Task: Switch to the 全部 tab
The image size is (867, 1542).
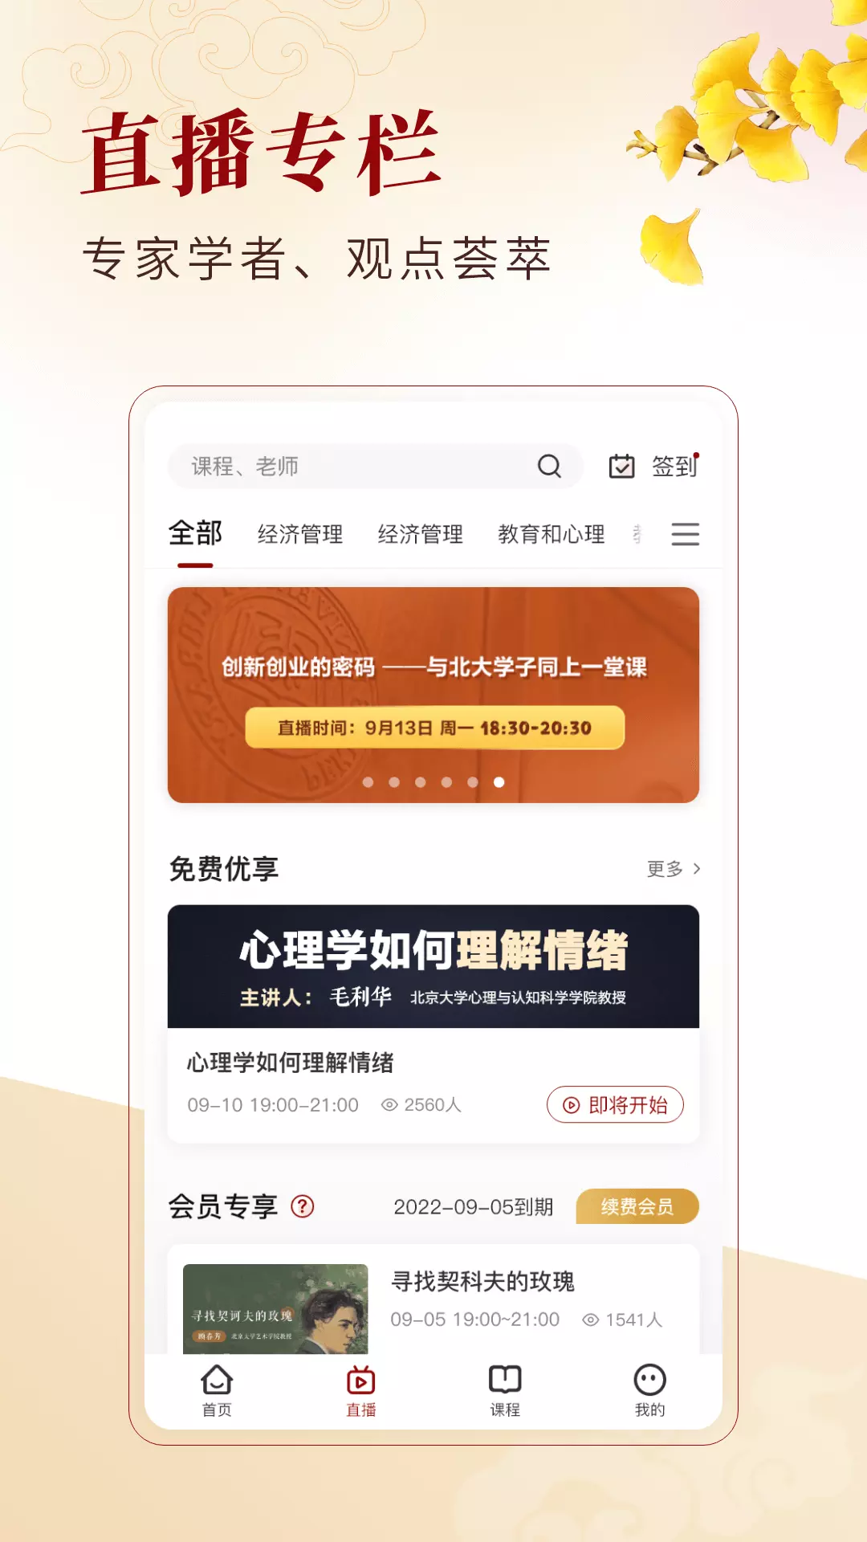Action: click(x=195, y=533)
